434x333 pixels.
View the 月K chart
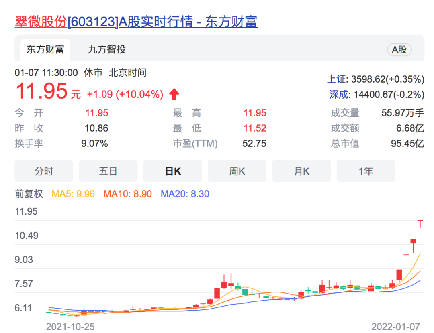click(x=301, y=171)
